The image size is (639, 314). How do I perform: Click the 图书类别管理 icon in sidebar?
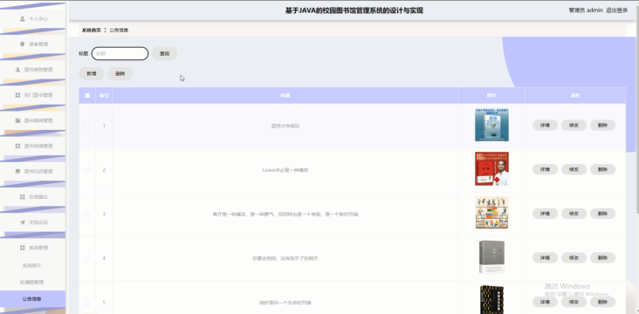17,70
